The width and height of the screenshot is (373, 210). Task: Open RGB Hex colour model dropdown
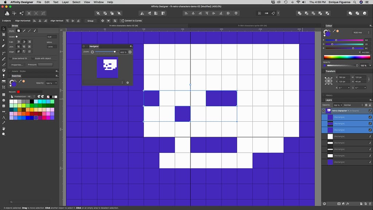tap(361, 32)
